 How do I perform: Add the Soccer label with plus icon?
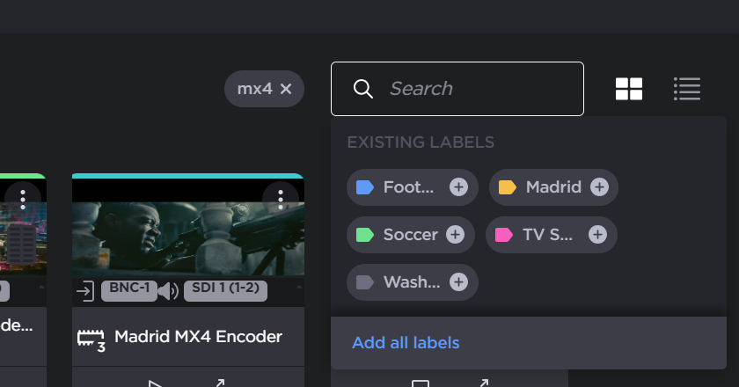[455, 235]
